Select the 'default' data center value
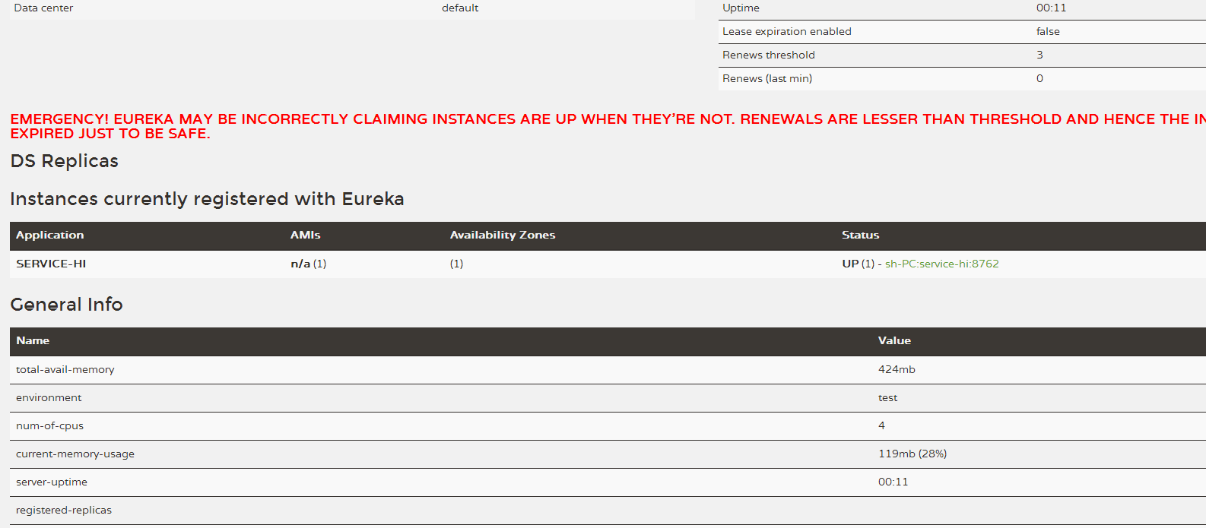 [460, 8]
